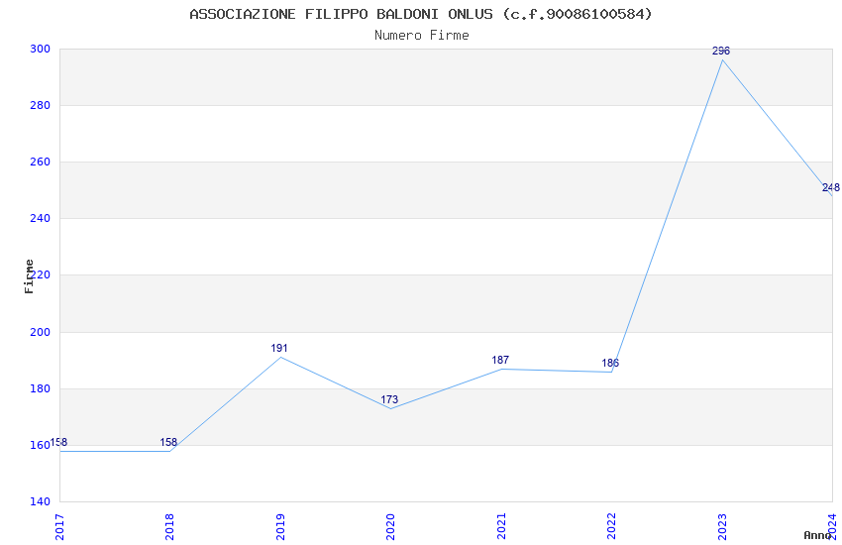Click the 'Anno' x-axis label
The height and width of the screenshot is (545, 842).
click(x=817, y=535)
